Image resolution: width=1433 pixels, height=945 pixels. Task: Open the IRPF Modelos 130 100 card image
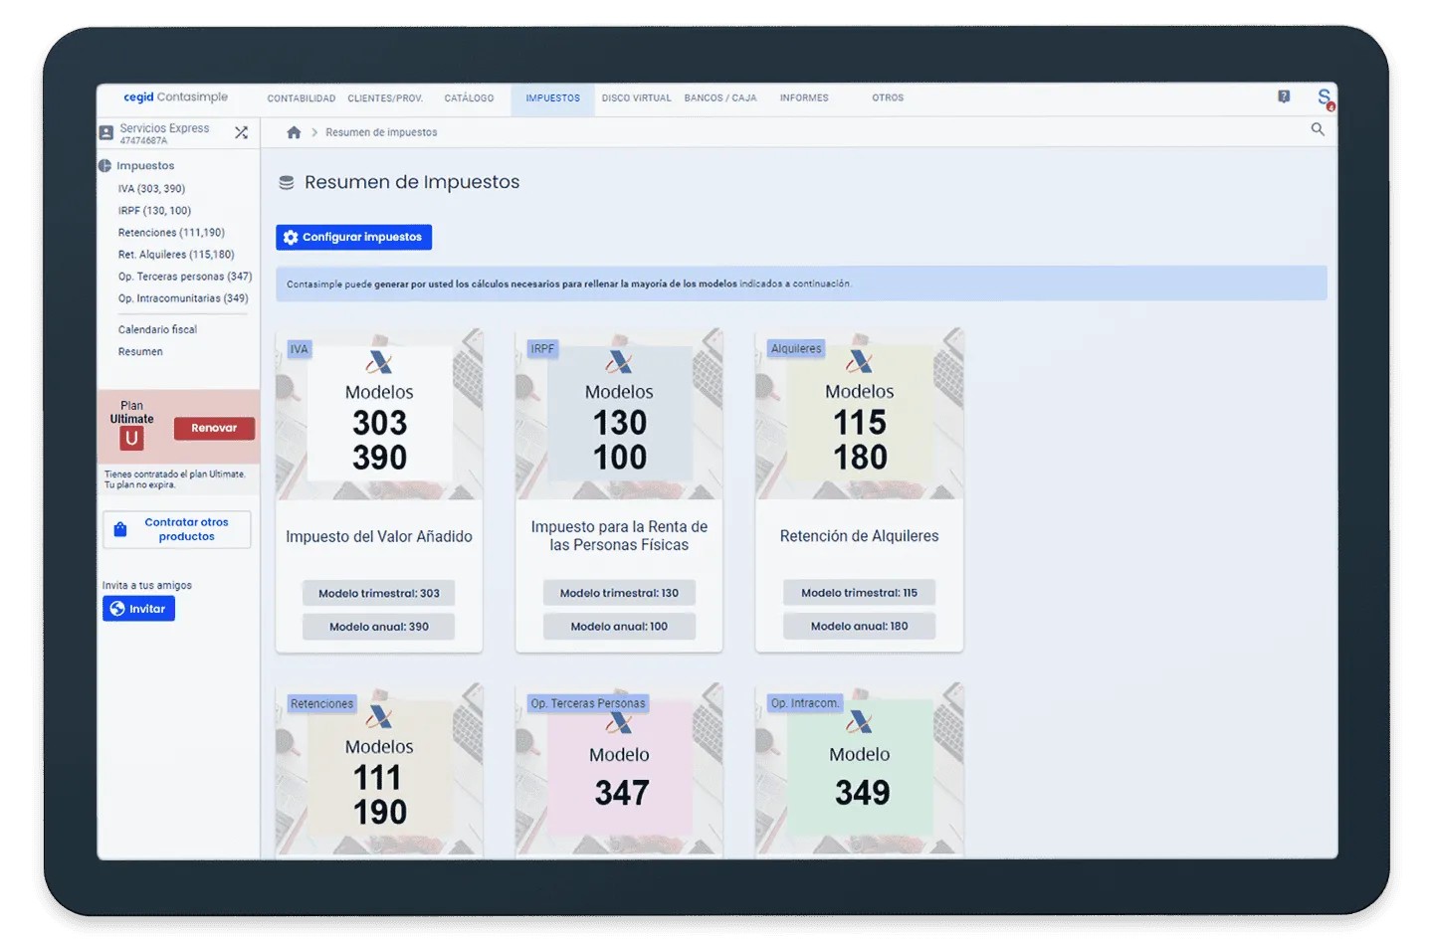click(619, 414)
